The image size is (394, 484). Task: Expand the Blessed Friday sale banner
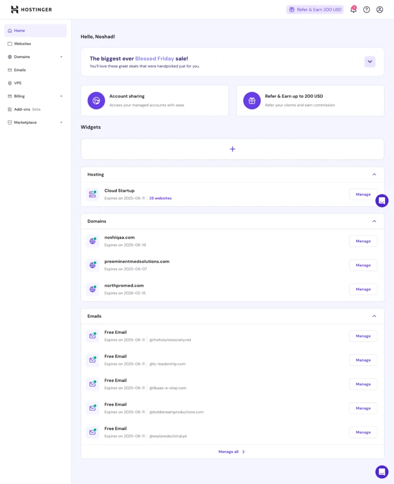coord(369,62)
